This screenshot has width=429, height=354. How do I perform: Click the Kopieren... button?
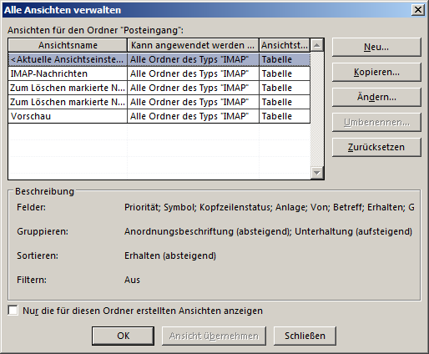pyautogui.click(x=376, y=72)
